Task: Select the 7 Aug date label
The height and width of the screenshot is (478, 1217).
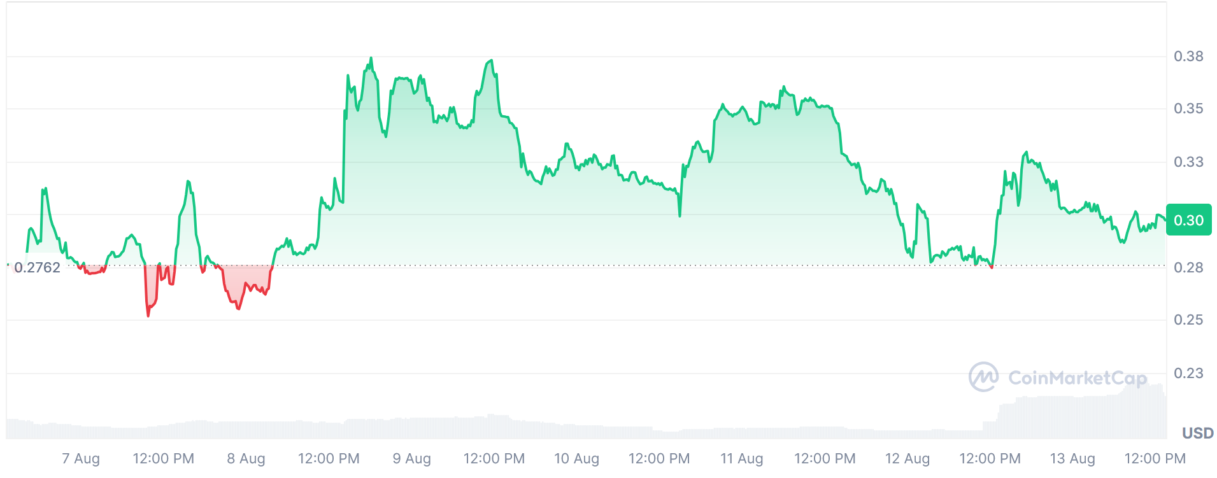Action: click(81, 458)
